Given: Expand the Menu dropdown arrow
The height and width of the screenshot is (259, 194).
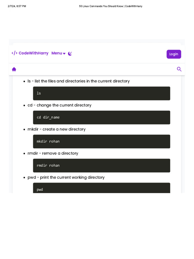Looking at the screenshot, I should pyautogui.click(x=64, y=54).
